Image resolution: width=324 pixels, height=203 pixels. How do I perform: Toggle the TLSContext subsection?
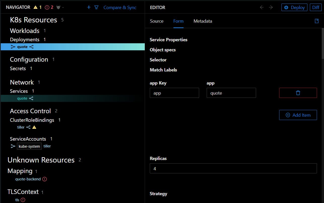23,192
